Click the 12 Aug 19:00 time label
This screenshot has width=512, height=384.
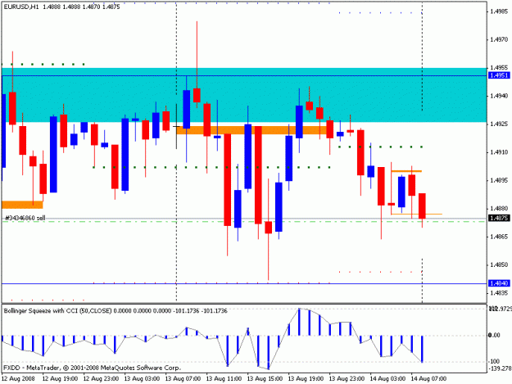pyautogui.click(x=61, y=379)
